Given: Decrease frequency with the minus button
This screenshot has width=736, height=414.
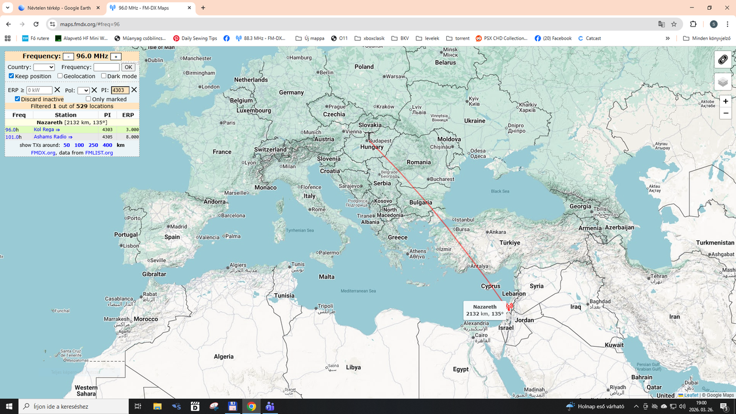Looking at the screenshot, I should click(x=68, y=56).
